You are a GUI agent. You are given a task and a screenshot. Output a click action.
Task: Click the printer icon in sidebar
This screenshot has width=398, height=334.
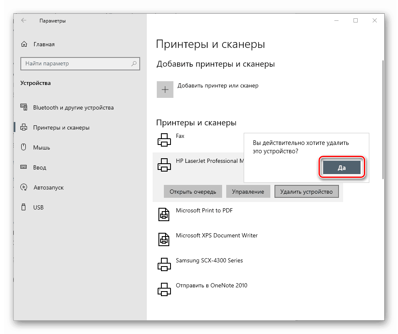(24, 127)
